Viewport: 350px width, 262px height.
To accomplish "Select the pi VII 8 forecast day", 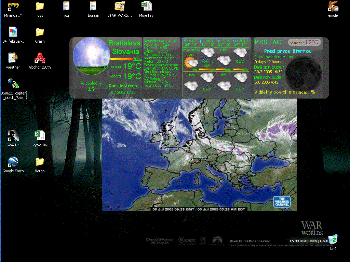I will [207, 43].
